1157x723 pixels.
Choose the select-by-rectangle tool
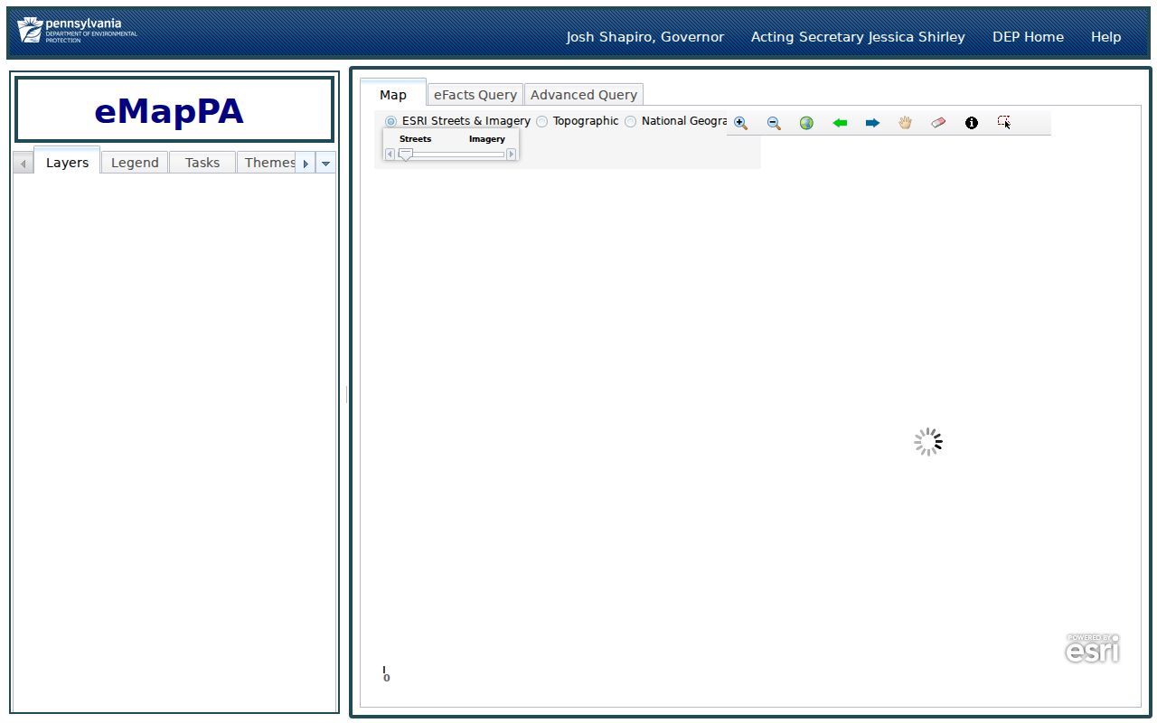coord(1004,123)
